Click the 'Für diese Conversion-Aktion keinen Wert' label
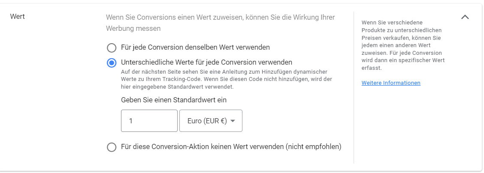 203,147
